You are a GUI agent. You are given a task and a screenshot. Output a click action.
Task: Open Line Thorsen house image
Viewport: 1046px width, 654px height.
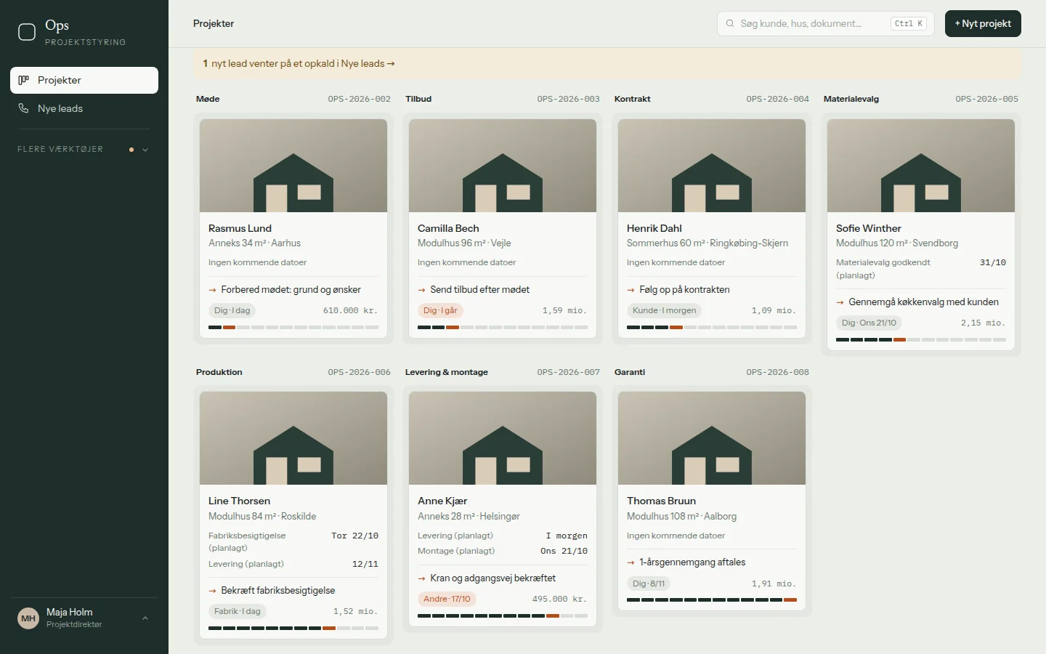tap(293, 438)
